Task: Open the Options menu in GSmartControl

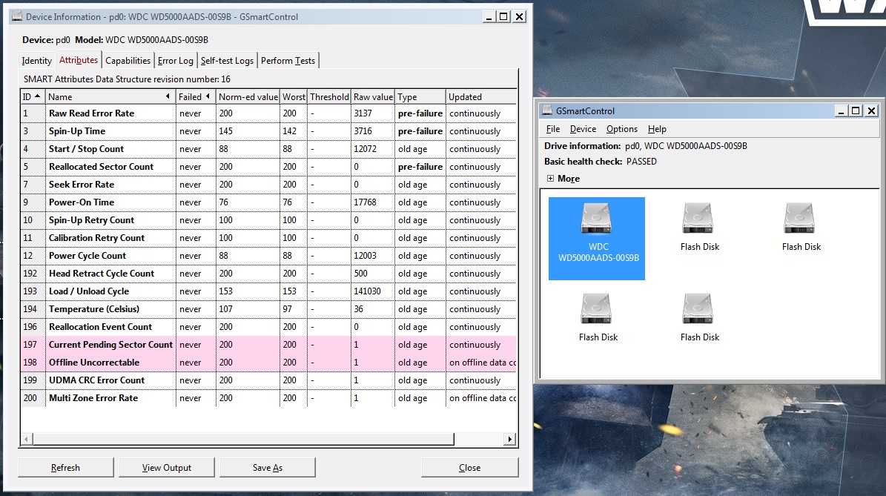Action: coord(621,129)
